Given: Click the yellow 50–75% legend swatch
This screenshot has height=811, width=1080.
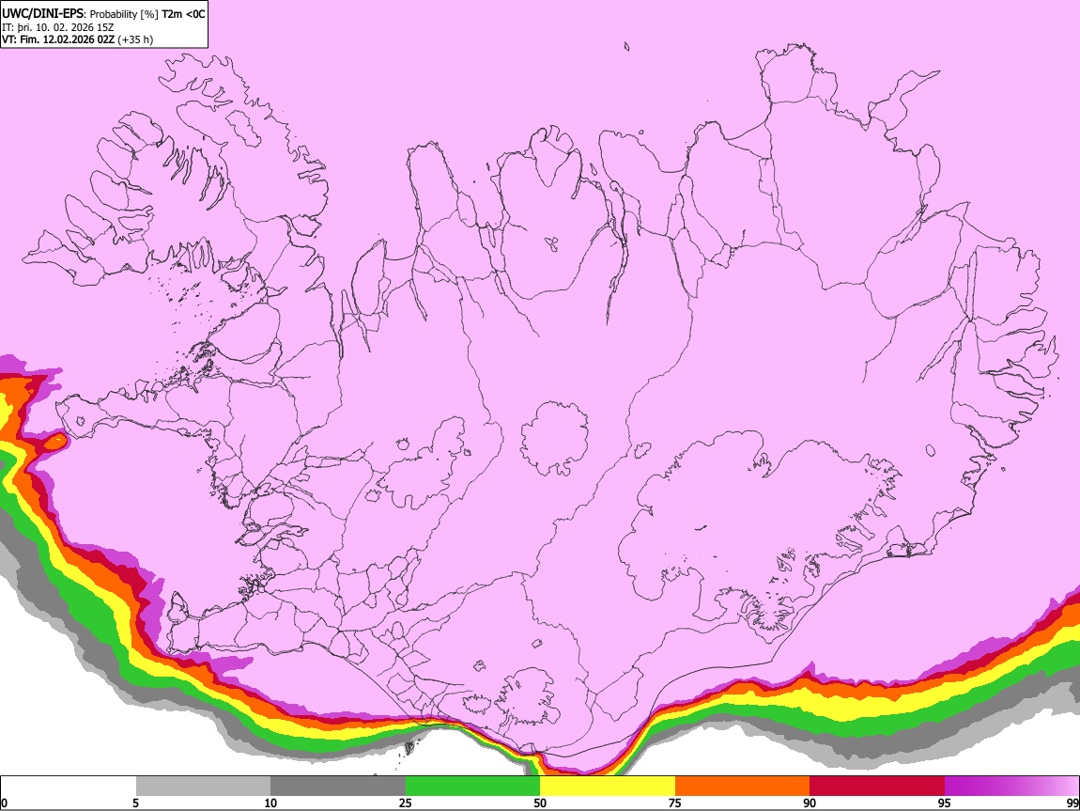Looking at the screenshot, I should [x=608, y=787].
